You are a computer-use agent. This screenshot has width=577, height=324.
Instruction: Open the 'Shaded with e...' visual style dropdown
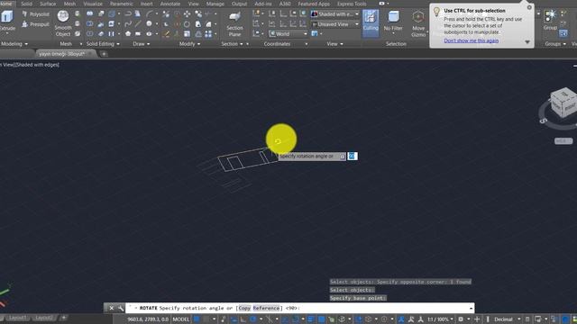[335, 14]
